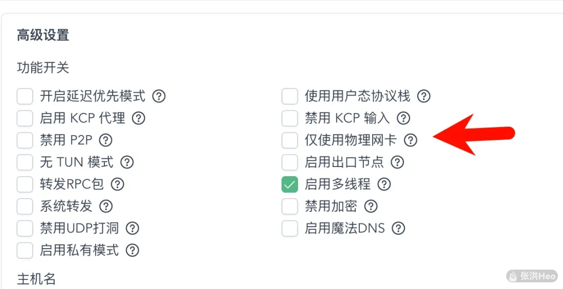Open help for 使用用户态协议栈

click(424, 96)
